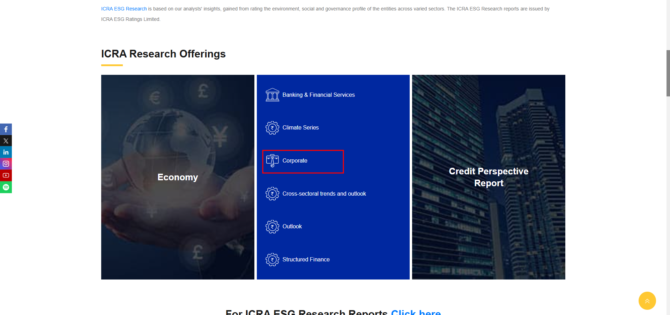
Task: Select the Climate Series item
Action: tap(300, 128)
